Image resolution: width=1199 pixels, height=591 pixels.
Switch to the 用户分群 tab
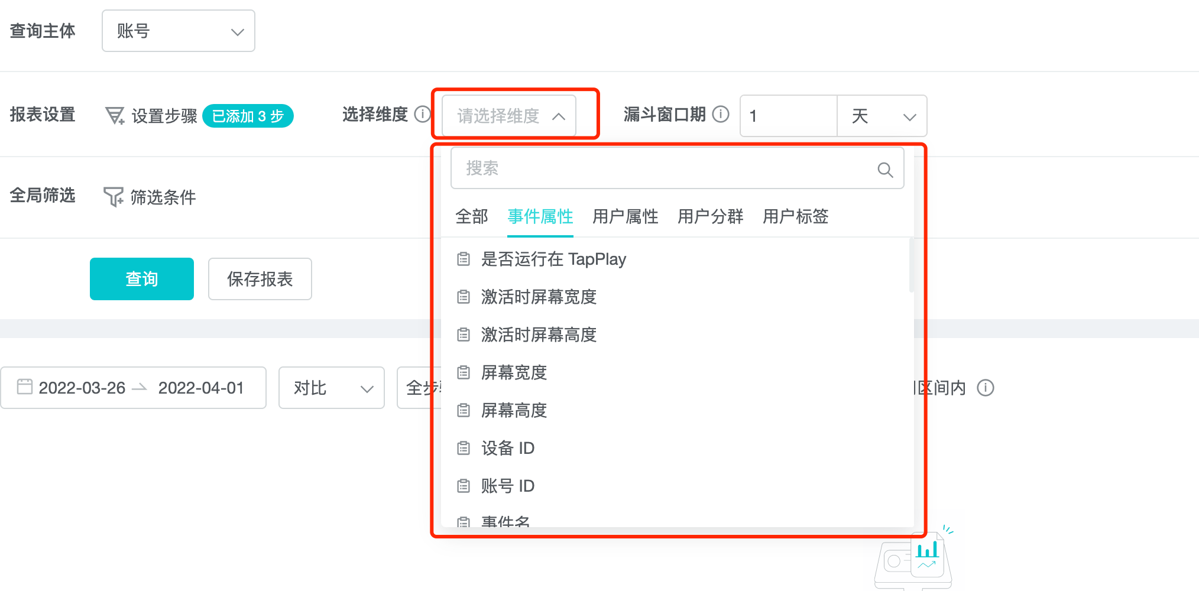click(x=710, y=216)
